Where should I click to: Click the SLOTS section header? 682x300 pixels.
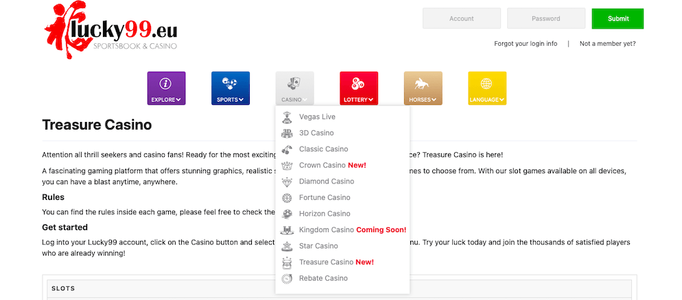(x=339, y=288)
